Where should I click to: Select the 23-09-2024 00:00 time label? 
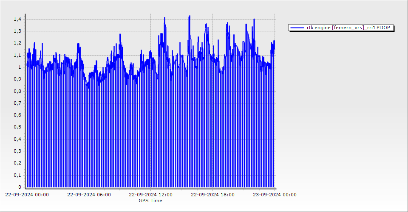coord(275,195)
